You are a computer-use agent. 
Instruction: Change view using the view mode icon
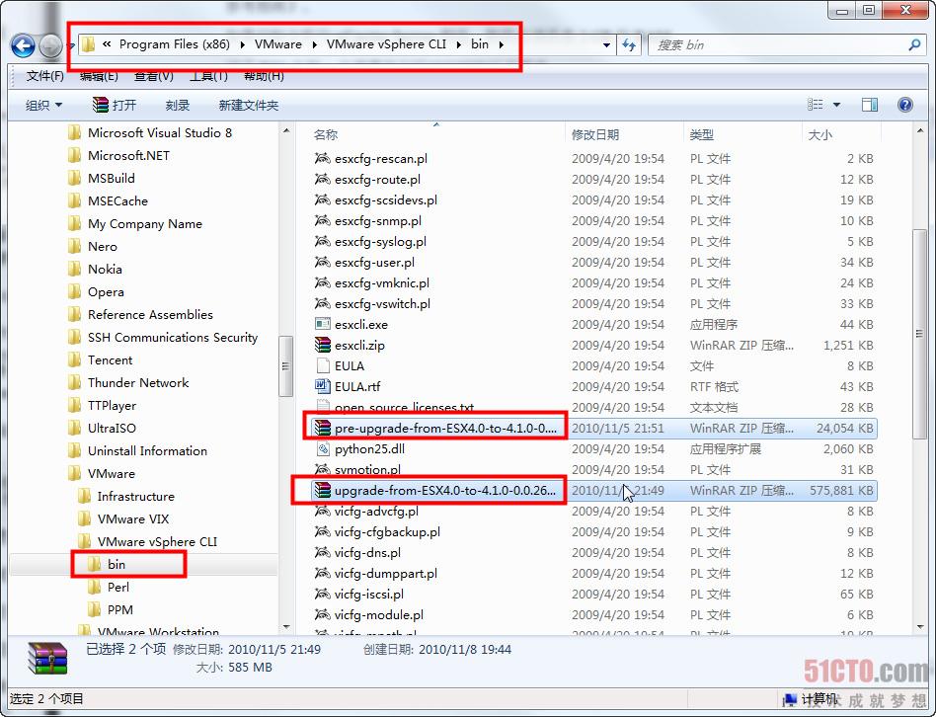[816, 105]
